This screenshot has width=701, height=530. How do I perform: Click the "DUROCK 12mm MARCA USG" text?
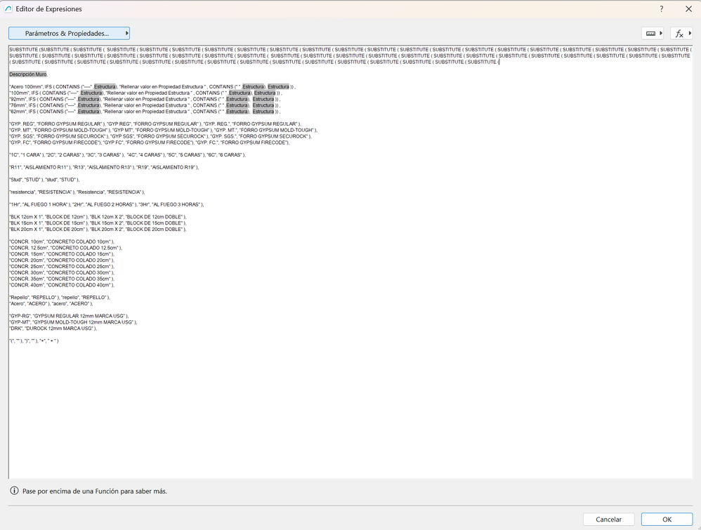[58, 329]
